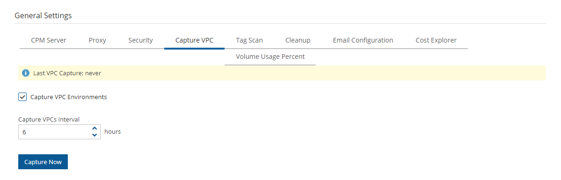The image size is (561, 180).
Task: Untick the Capture VPC Environments checkbox
Action: 22,97
